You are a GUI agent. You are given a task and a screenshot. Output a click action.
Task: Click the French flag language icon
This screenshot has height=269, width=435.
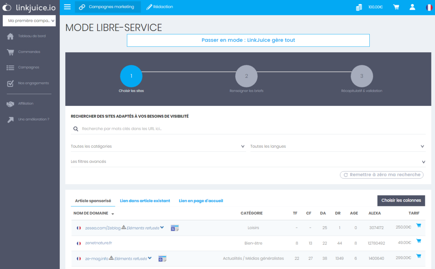click(429, 7)
